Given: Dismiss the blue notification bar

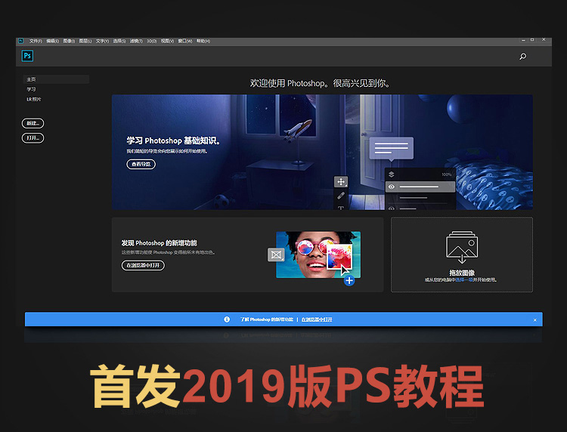Looking at the screenshot, I should click(x=534, y=320).
